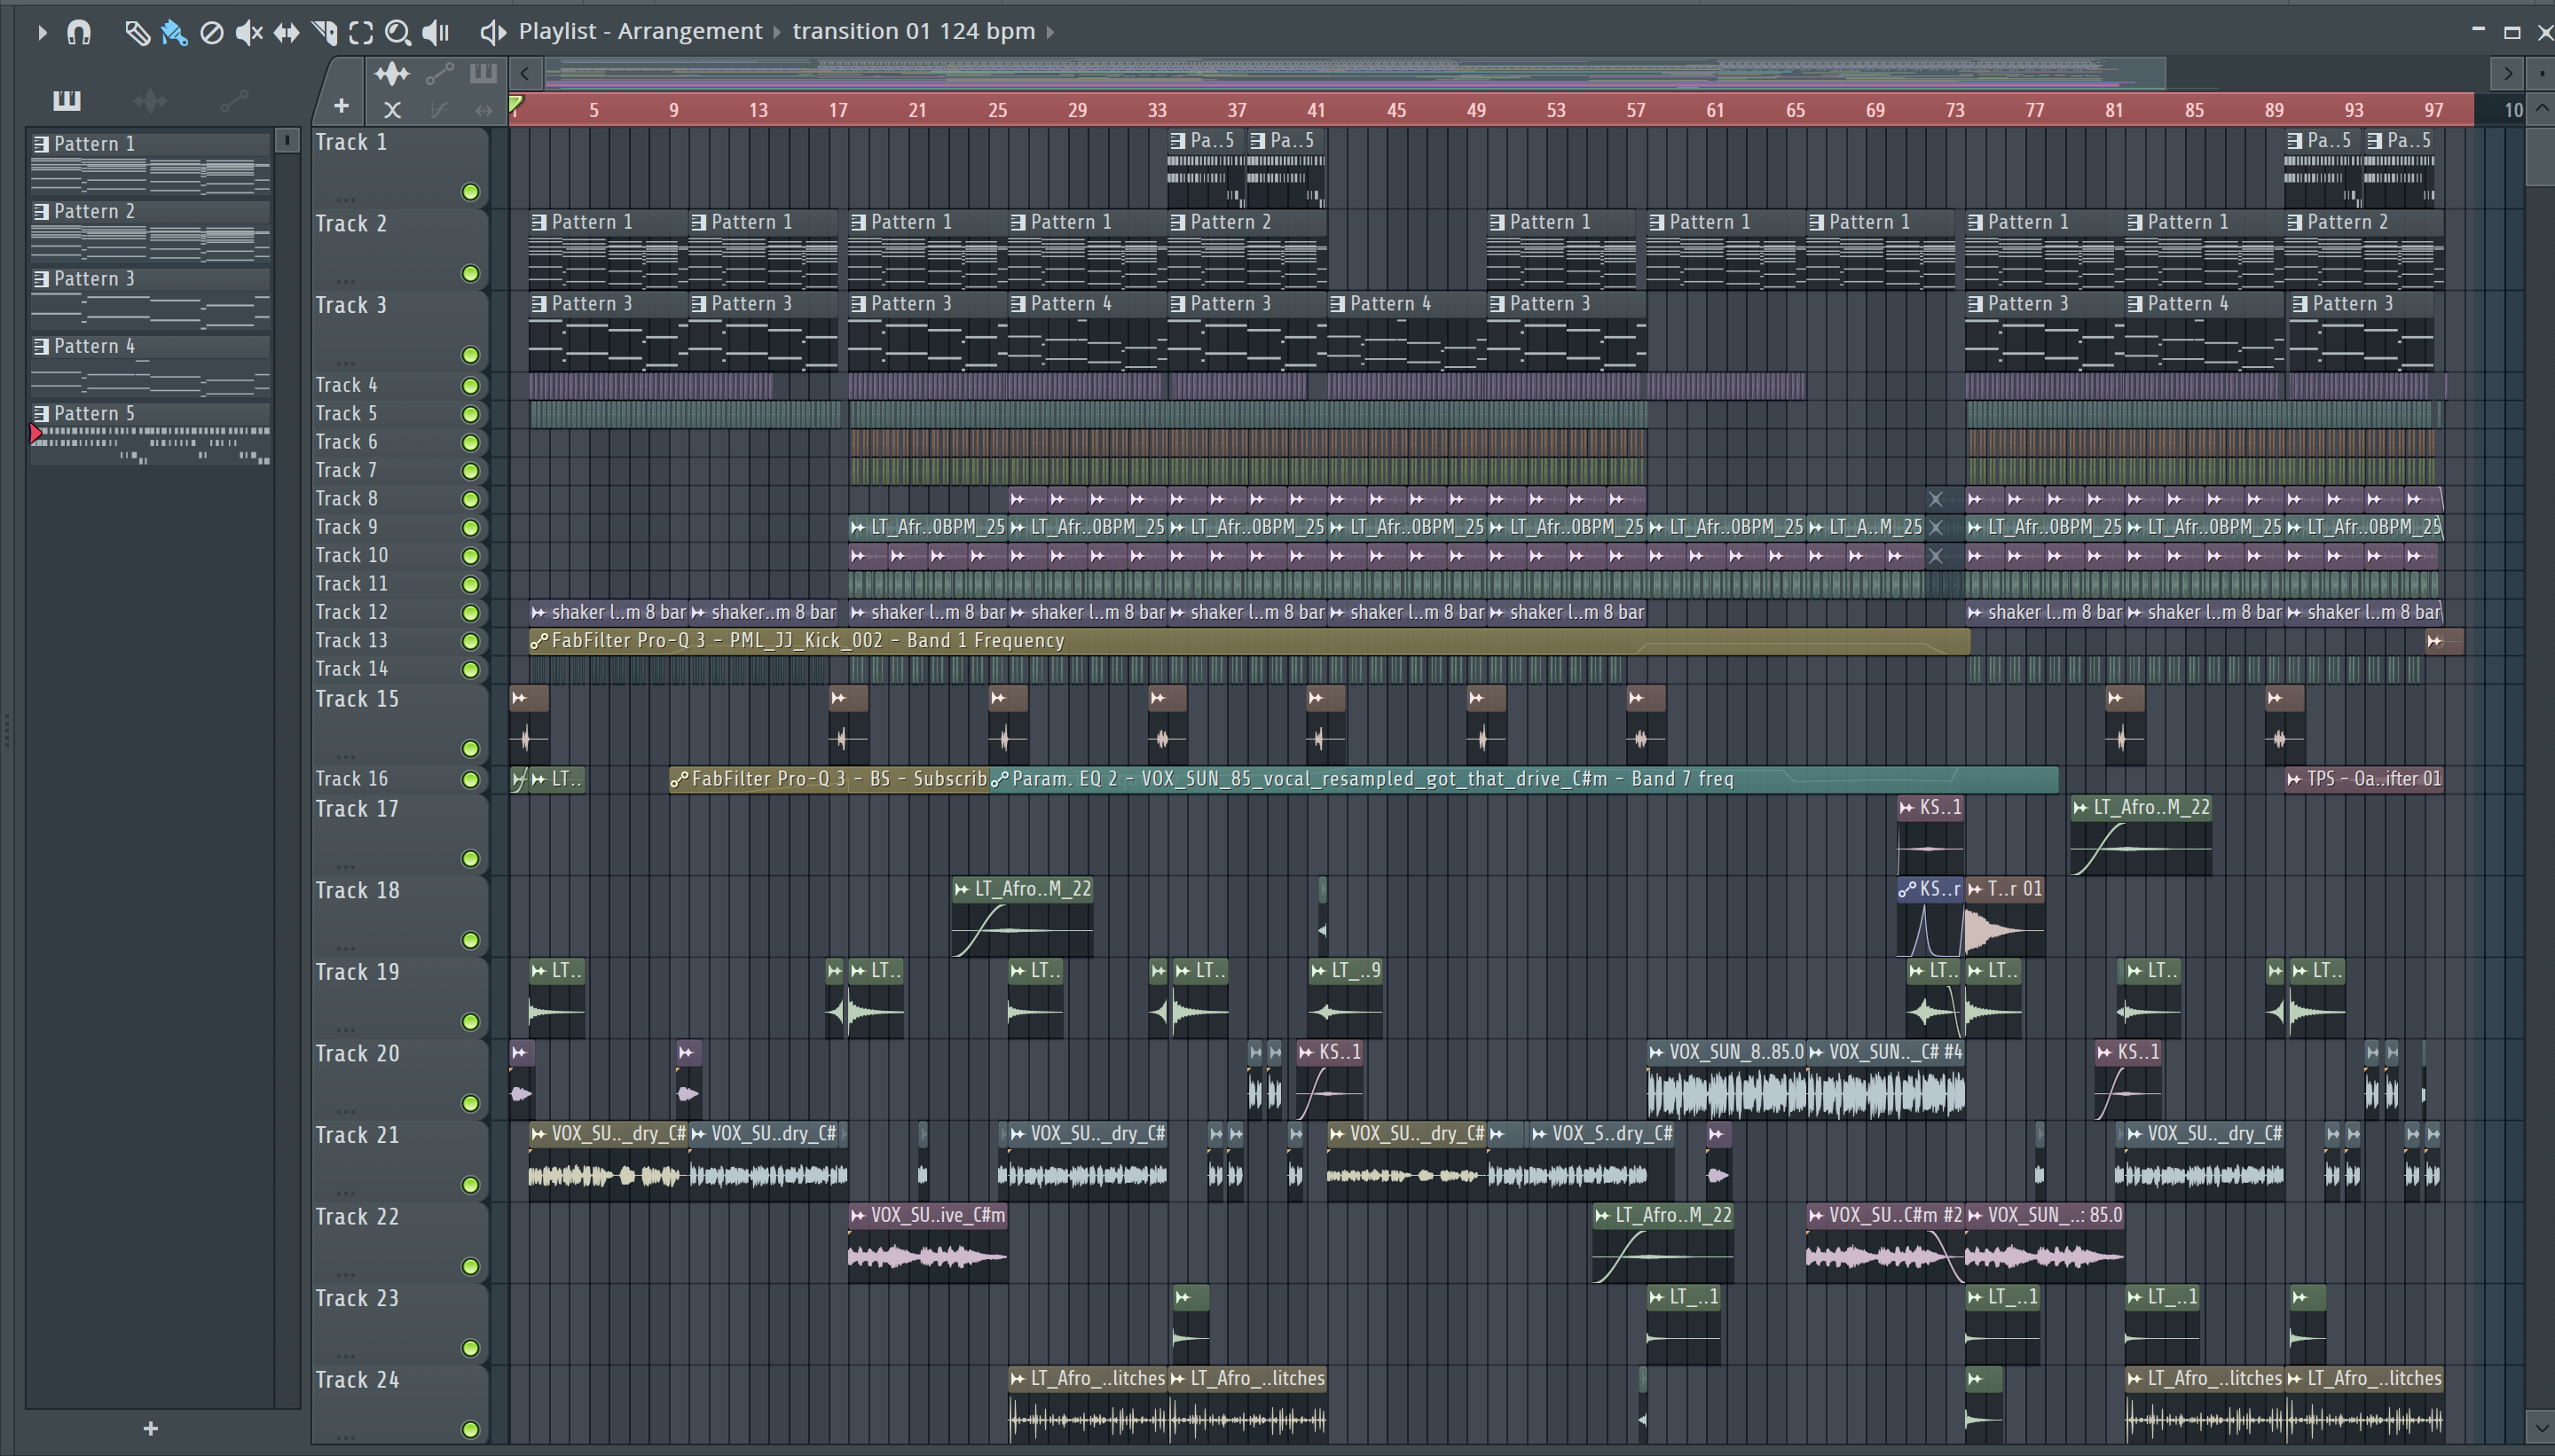Toggle the magnet snap icon
The width and height of the screenshot is (2555, 1456).
(79, 32)
